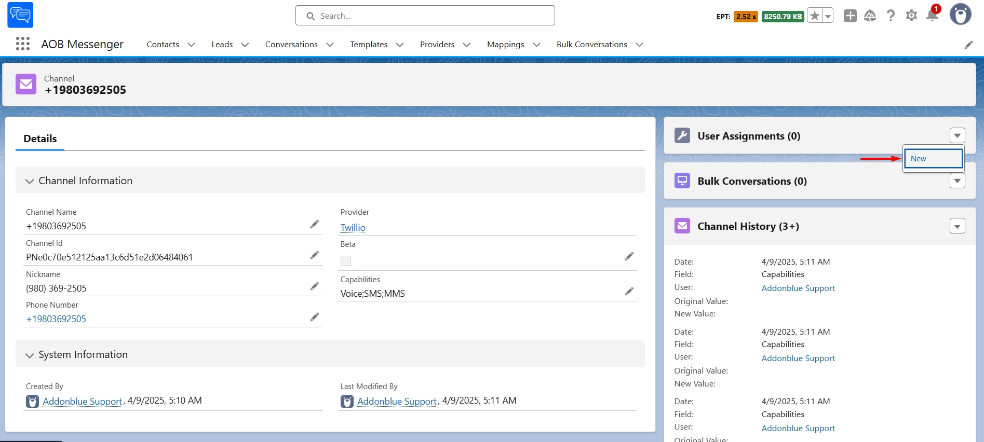The image size is (984, 442).
Task: View notifications bell
Action: (x=933, y=16)
